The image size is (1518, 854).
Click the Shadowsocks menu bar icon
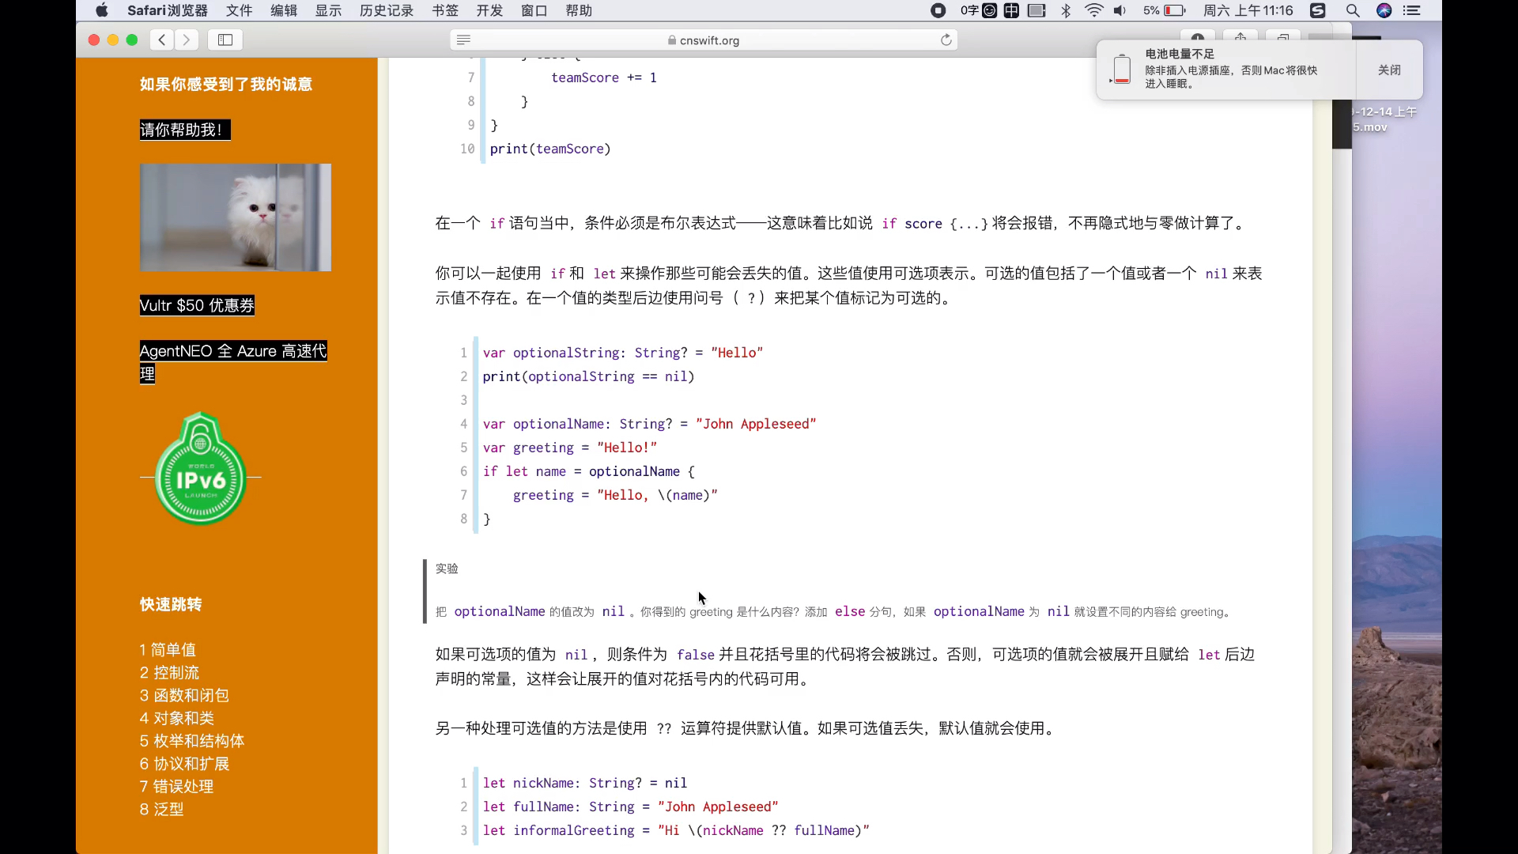coord(1318,10)
